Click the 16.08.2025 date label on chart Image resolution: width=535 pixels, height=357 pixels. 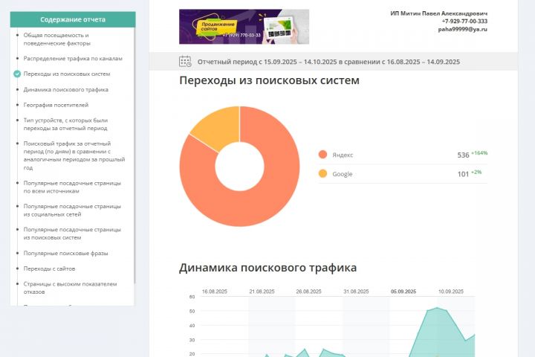[x=214, y=292]
